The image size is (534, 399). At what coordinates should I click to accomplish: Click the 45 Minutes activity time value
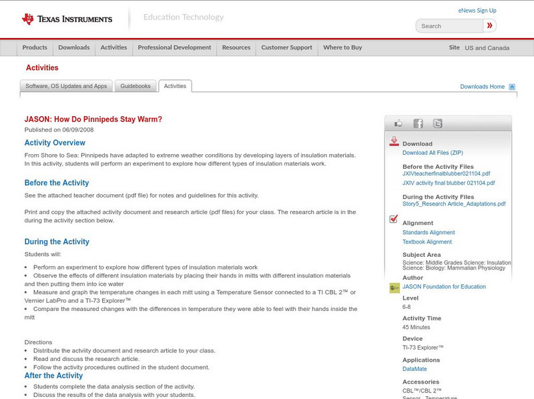[416, 327]
